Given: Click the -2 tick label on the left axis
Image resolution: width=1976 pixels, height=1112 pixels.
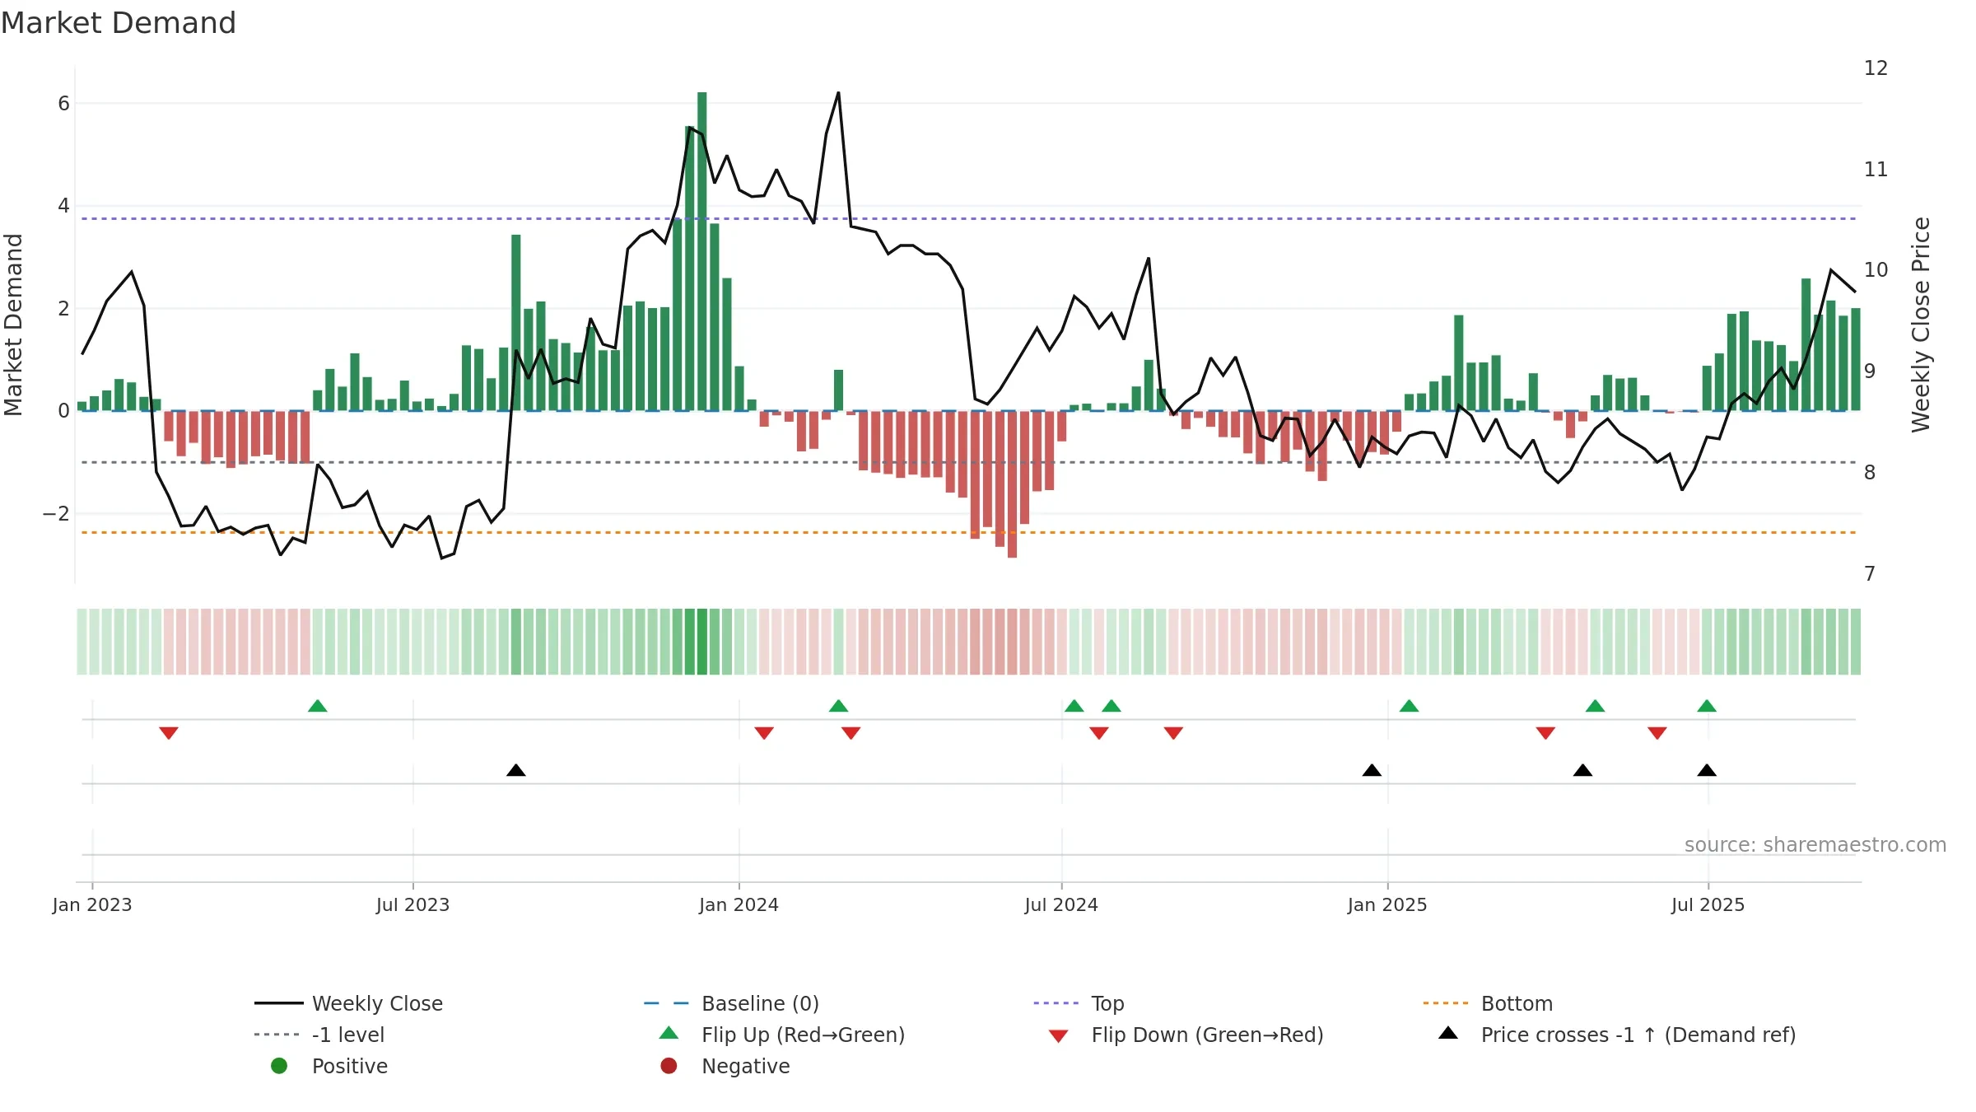Looking at the screenshot, I should pyautogui.click(x=56, y=514).
